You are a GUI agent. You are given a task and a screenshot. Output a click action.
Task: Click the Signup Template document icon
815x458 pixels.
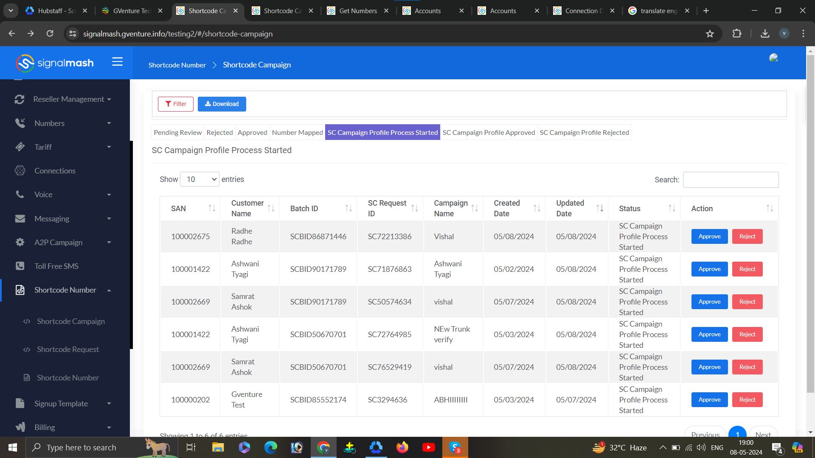(x=20, y=403)
